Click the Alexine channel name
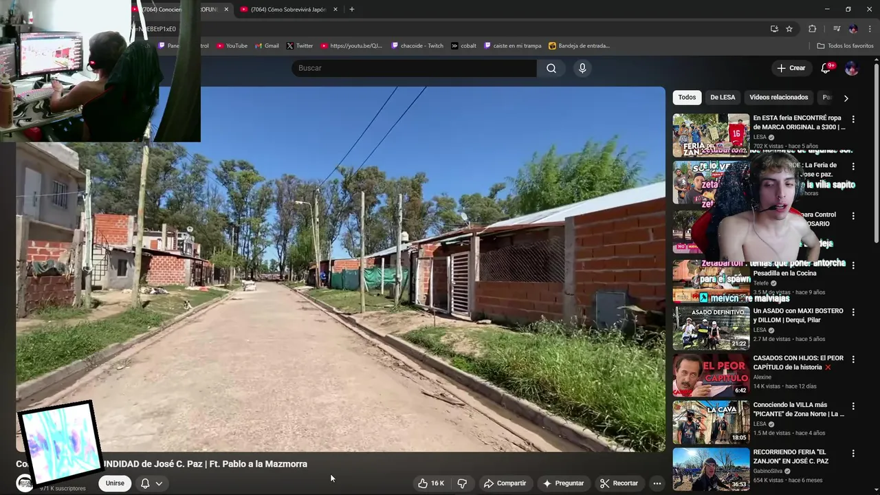This screenshot has height=495, width=880. click(x=762, y=377)
